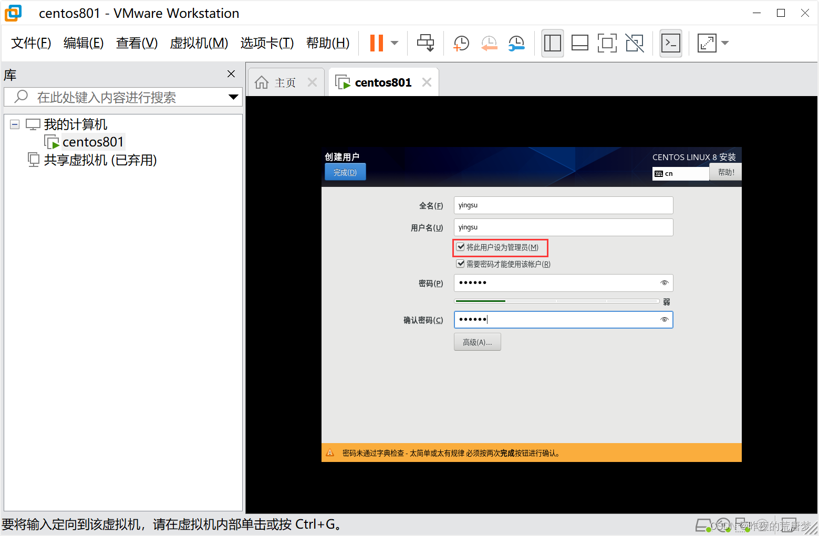Click the password strength bar
819x536 pixels.
click(557, 301)
